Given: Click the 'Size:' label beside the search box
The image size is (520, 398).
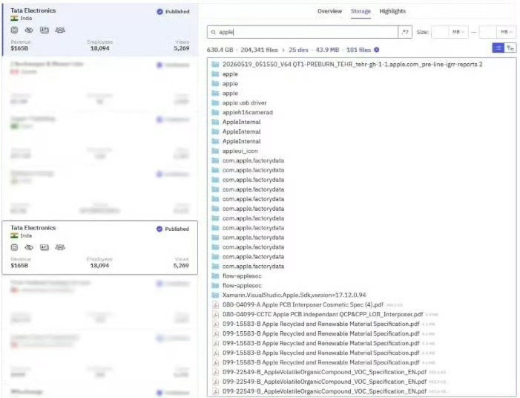Looking at the screenshot, I should tap(423, 32).
